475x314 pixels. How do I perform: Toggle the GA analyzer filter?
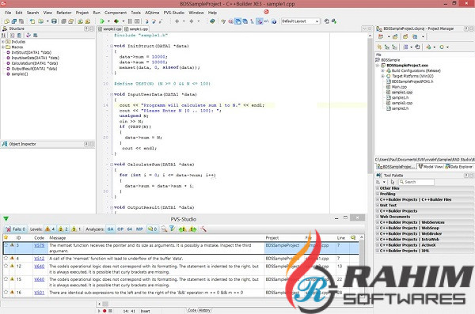pos(110,229)
